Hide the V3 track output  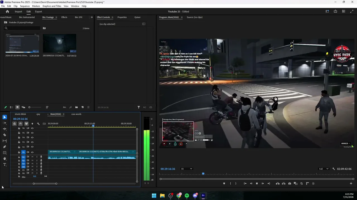coord(32,142)
